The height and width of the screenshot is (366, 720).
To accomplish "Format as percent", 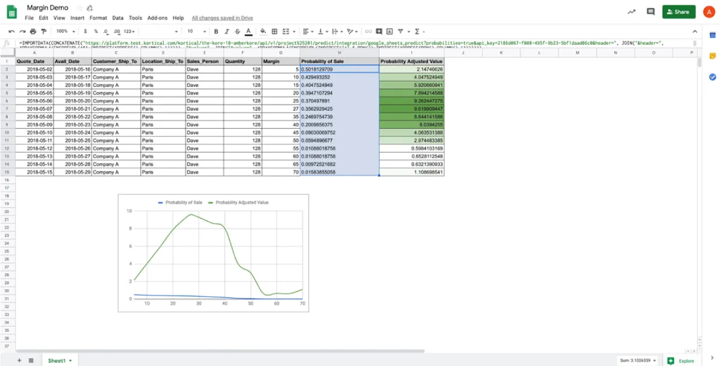I will (95, 31).
